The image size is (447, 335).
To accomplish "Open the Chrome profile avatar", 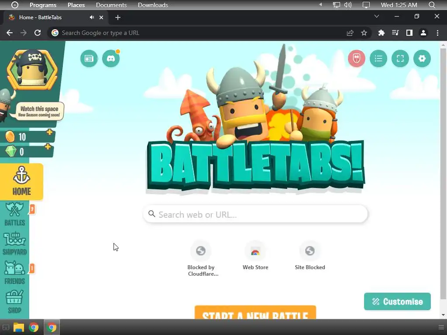I will [423, 33].
